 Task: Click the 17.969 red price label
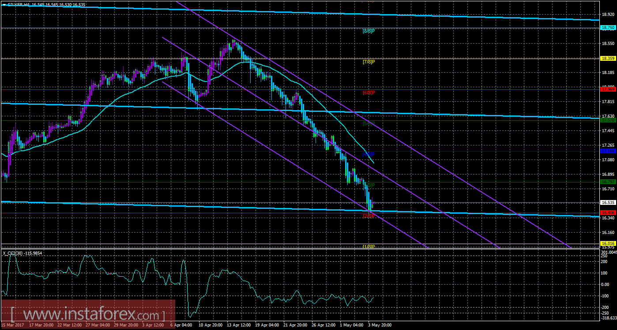click(608, 89)
